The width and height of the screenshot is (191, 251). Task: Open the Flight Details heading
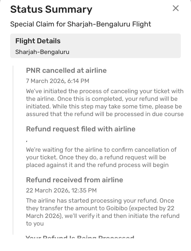coord(38,41)
